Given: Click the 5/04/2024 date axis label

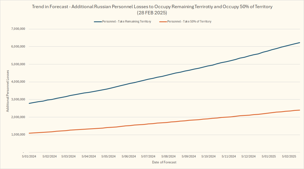Looking at the screenshot, I should 89,156.
